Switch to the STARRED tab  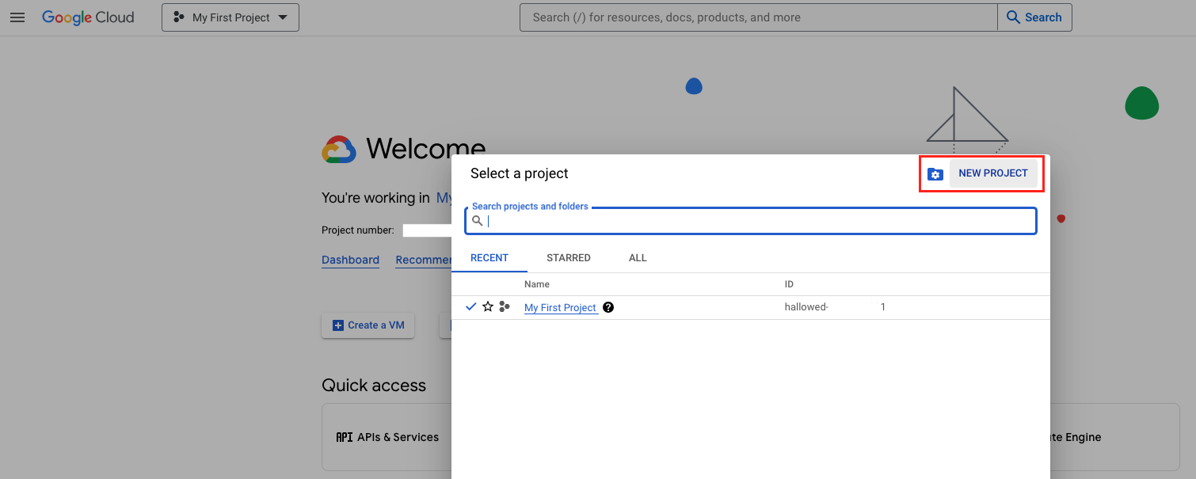pos(569,258)
